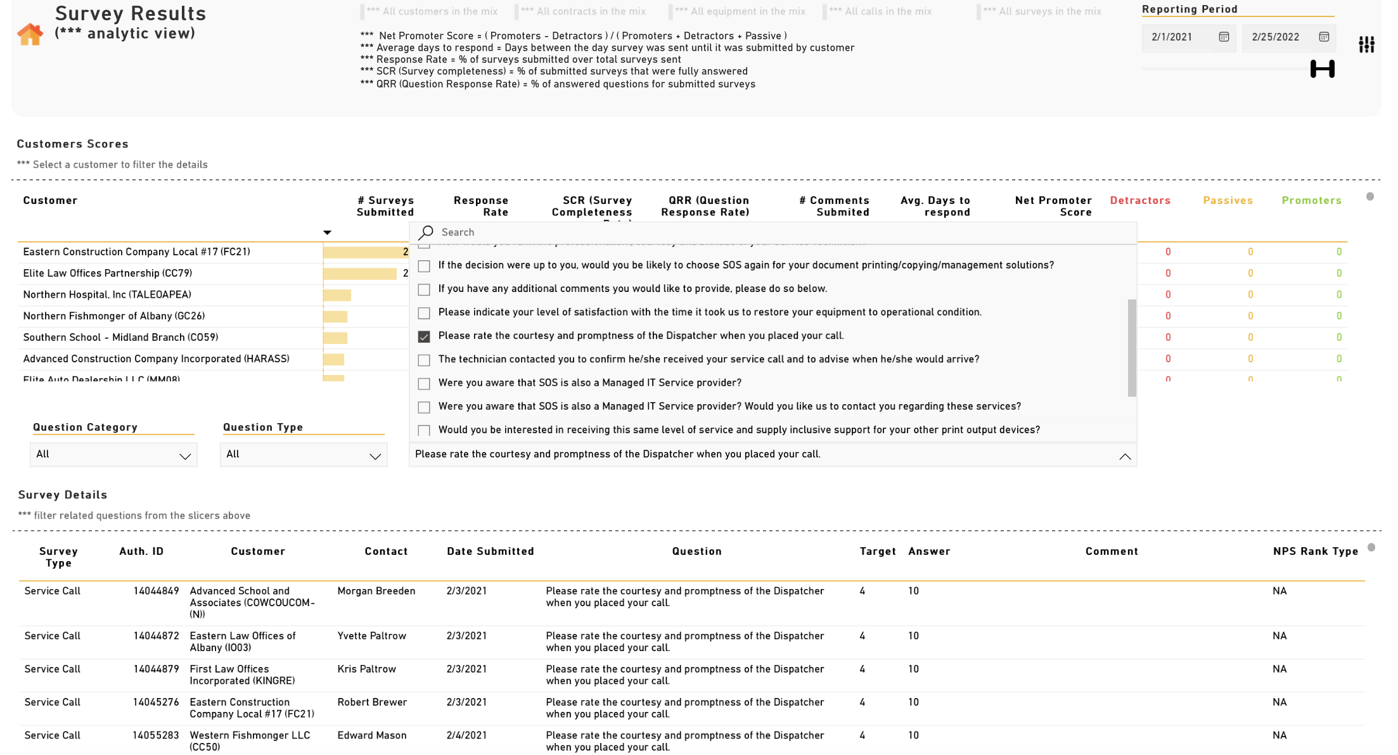
Task: Click the Survey Details table scroll indicator
Action: coord(1371,547)
